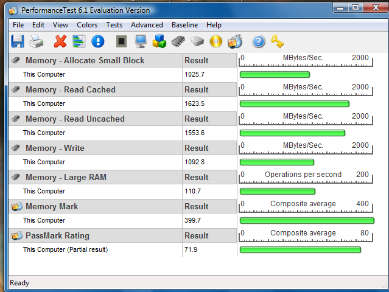
Task: Click the window resize grip corner
Action: (385, 285)
